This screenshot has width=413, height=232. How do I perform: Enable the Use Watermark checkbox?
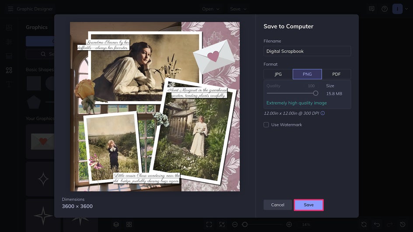point(266,125)
